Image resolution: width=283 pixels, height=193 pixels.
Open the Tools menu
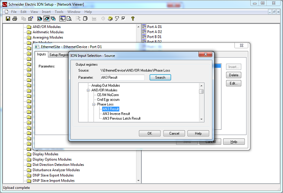(59, 12)
